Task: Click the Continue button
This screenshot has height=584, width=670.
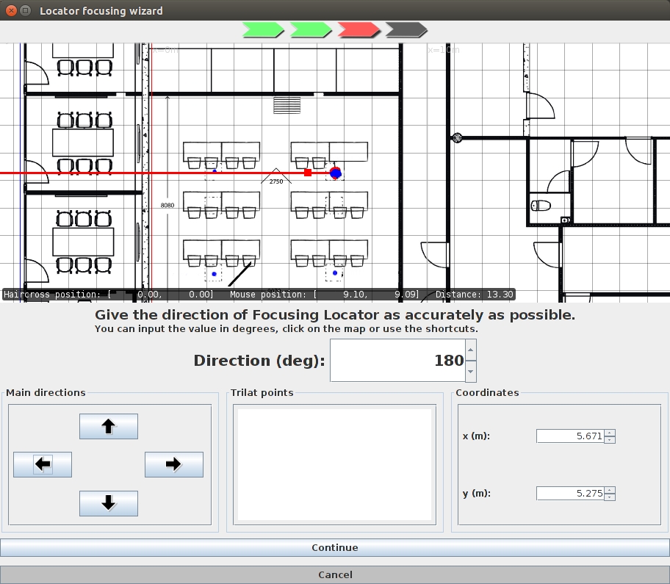Action: pyautogui.click(x=335, y=548)
